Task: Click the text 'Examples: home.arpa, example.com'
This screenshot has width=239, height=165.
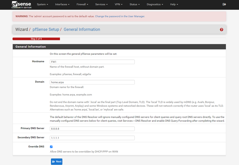Action: pyautogui.click(x=71, y=95)
